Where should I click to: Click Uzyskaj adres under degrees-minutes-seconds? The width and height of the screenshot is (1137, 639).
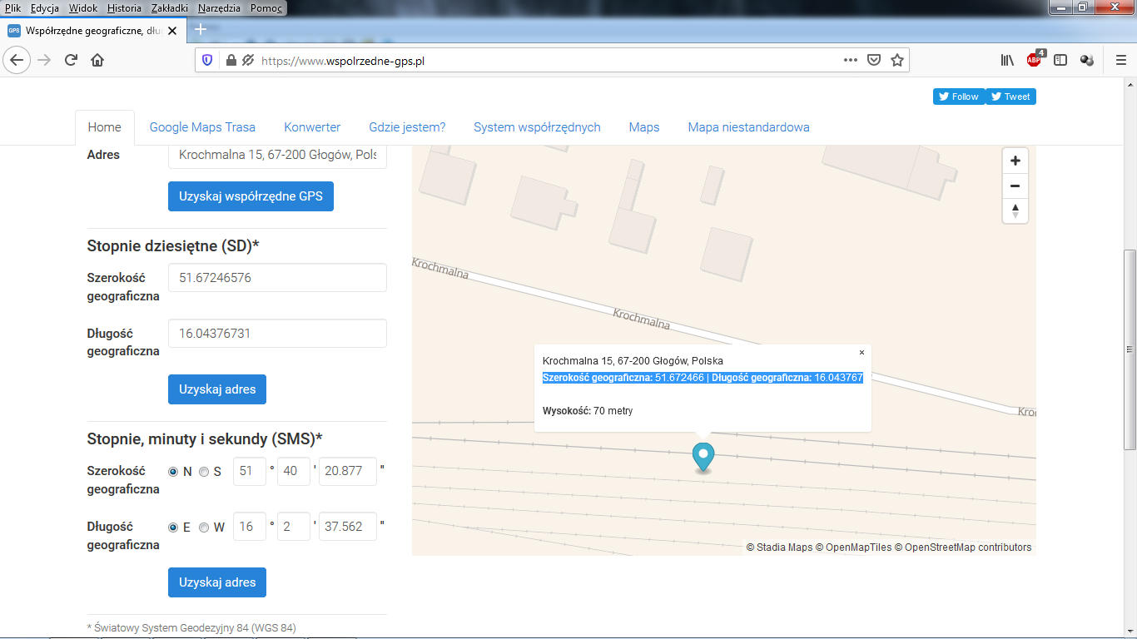pyautogui.click(x=217, y=582)
